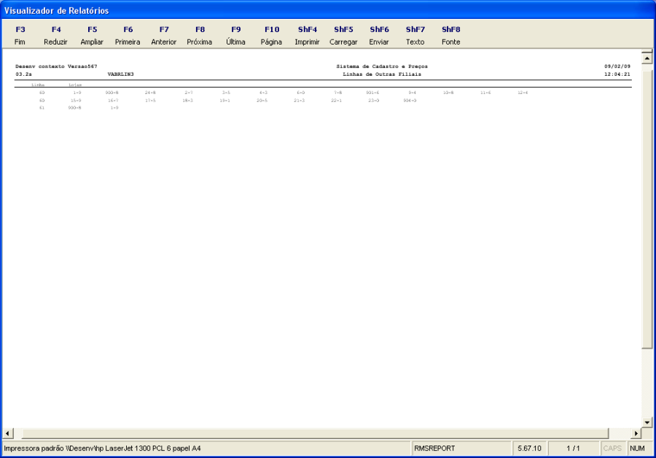This screenshot has height=458, width=656.
Task: Click the vertical scrollbar up arrow
Action: 647,58
